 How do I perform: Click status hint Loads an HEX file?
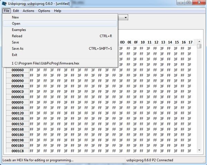click(38, 160)
